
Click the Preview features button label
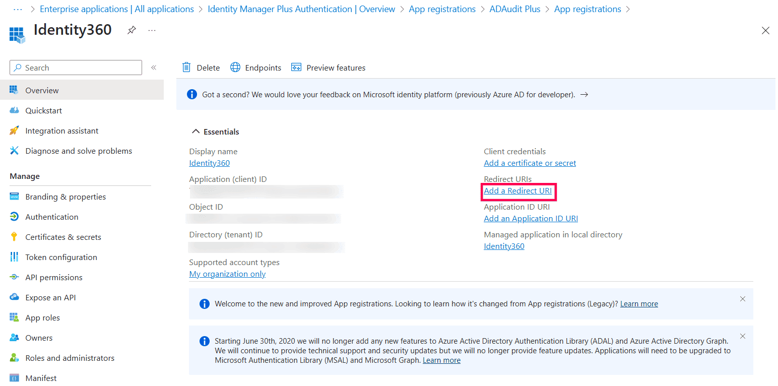336,68
